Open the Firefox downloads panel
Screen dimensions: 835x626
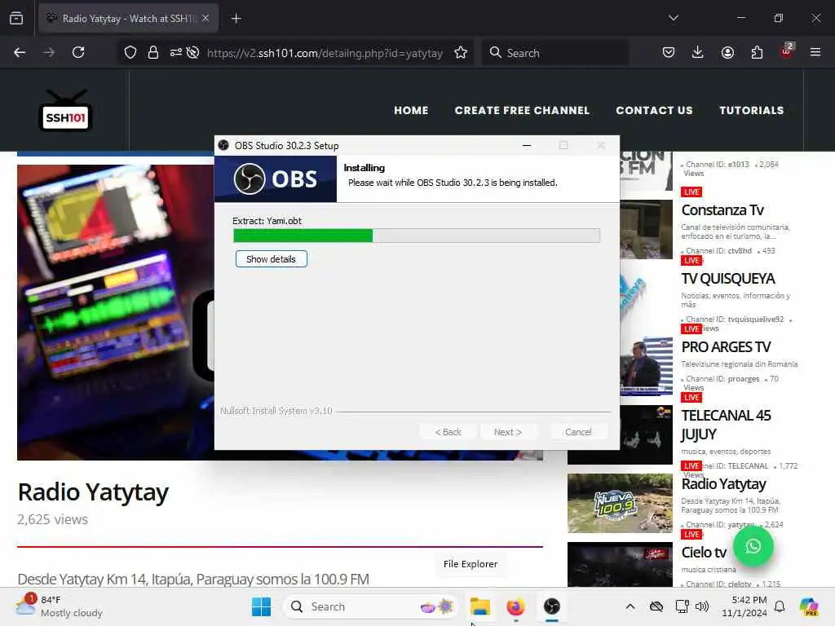click(698, 52)
